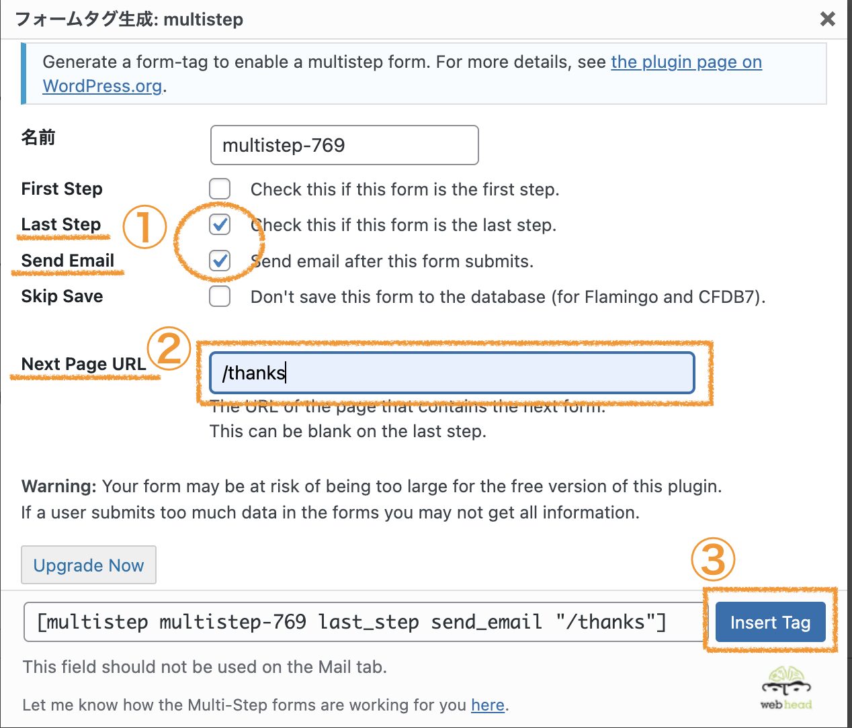Disable Send Email after form submits
This screenshot has height=728, width=852.
point(220,261)
